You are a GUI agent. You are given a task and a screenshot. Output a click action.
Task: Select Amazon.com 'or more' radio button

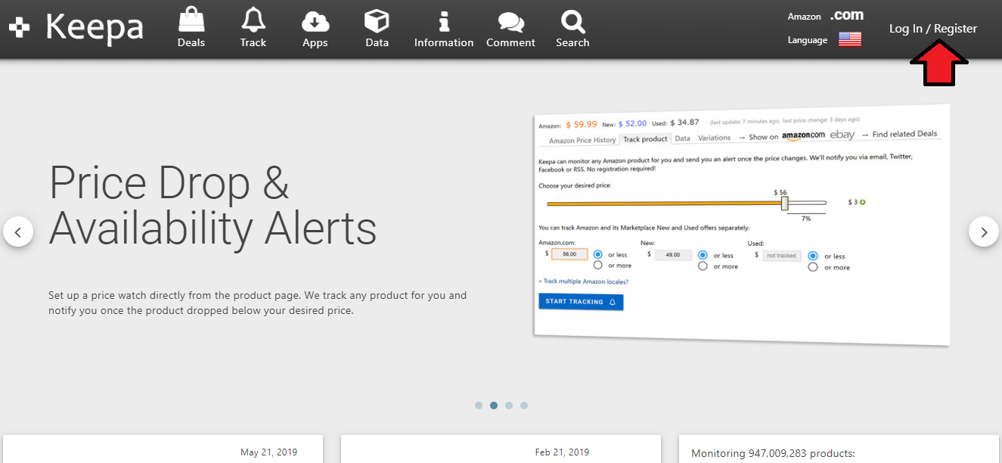coord(598,266)
